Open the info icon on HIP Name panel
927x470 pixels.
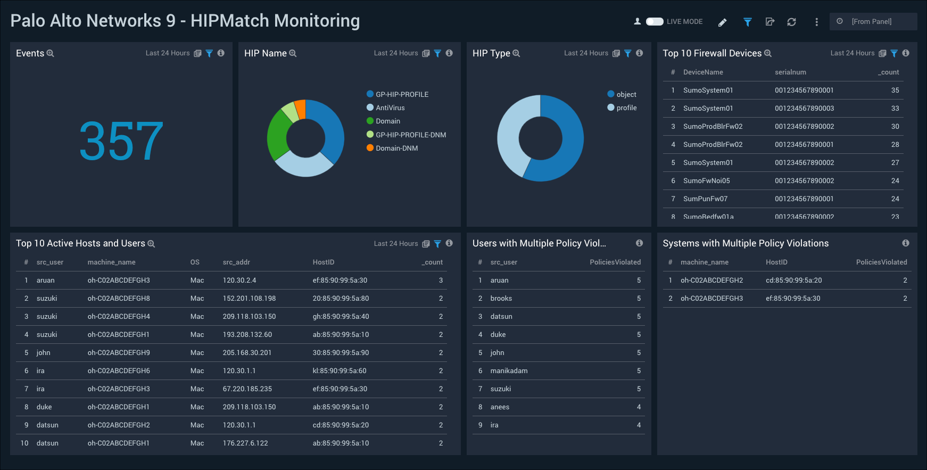pos(449,53)
